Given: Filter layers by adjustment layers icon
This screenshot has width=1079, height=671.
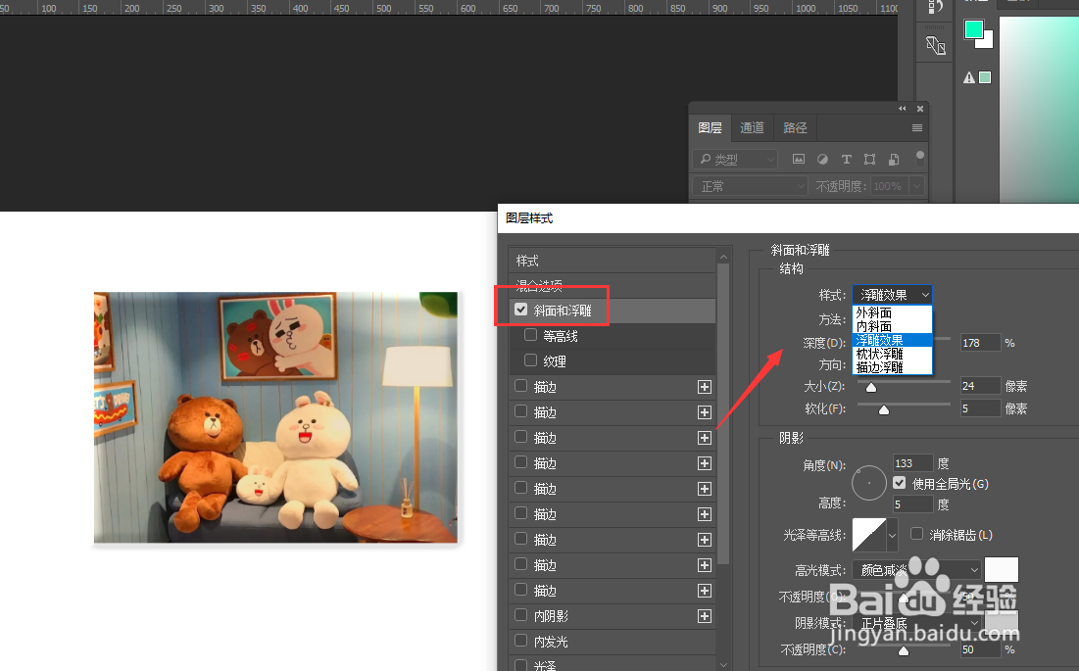Looking at the screenshot, I should 822,159.
